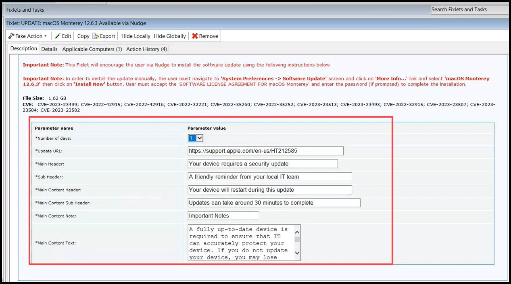
Task: Click the *Main Content Note label
Action: click(x=56, y=216)
